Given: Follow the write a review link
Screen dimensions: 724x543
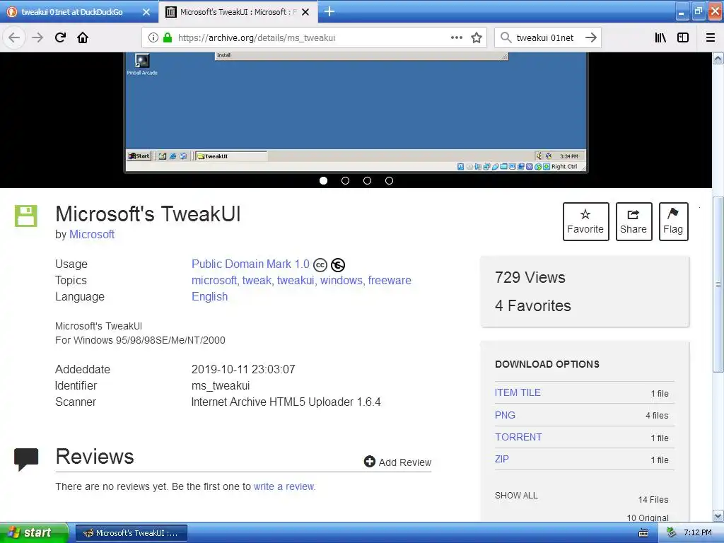Looking at the screenshot, I should pos(284,486).
